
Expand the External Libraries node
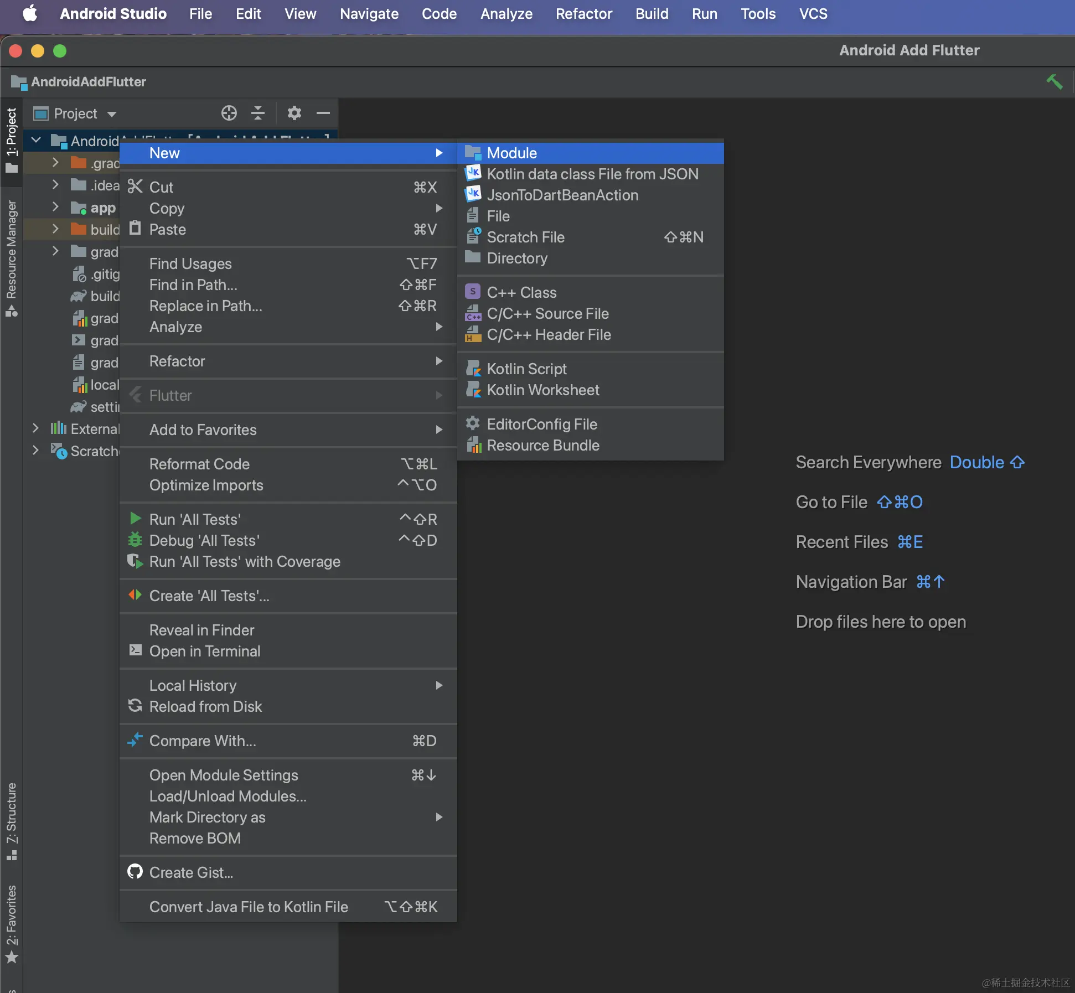pos(35,428)
